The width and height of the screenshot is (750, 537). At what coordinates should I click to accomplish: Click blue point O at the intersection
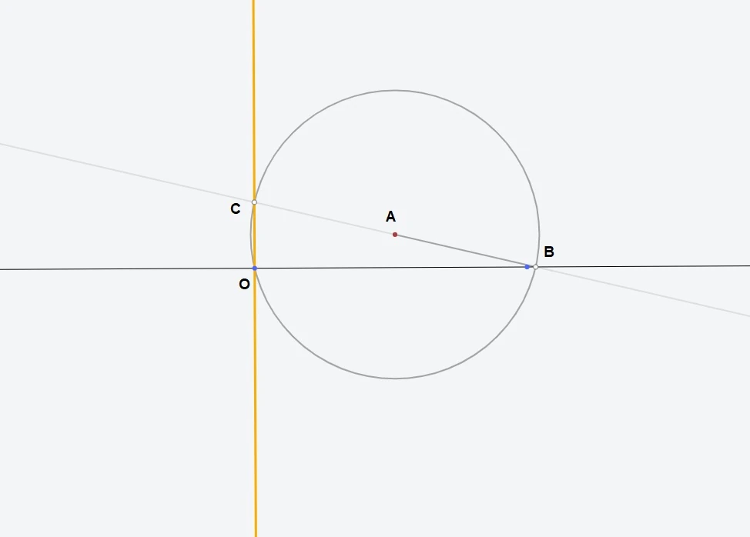tap(254, 268)
